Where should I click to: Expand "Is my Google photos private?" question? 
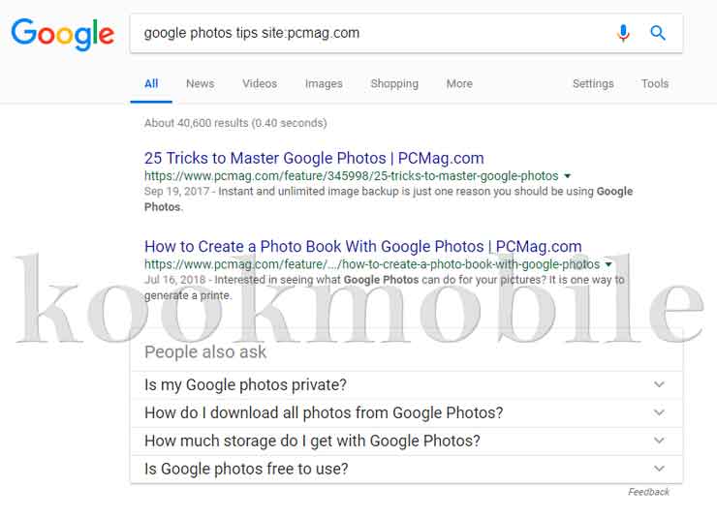coord(407,385)
